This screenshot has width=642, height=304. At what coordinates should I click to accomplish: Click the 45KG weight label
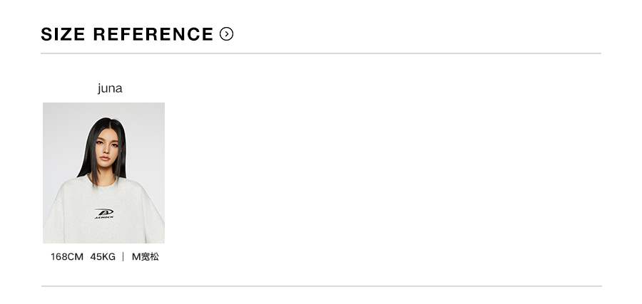pos(103,256)
